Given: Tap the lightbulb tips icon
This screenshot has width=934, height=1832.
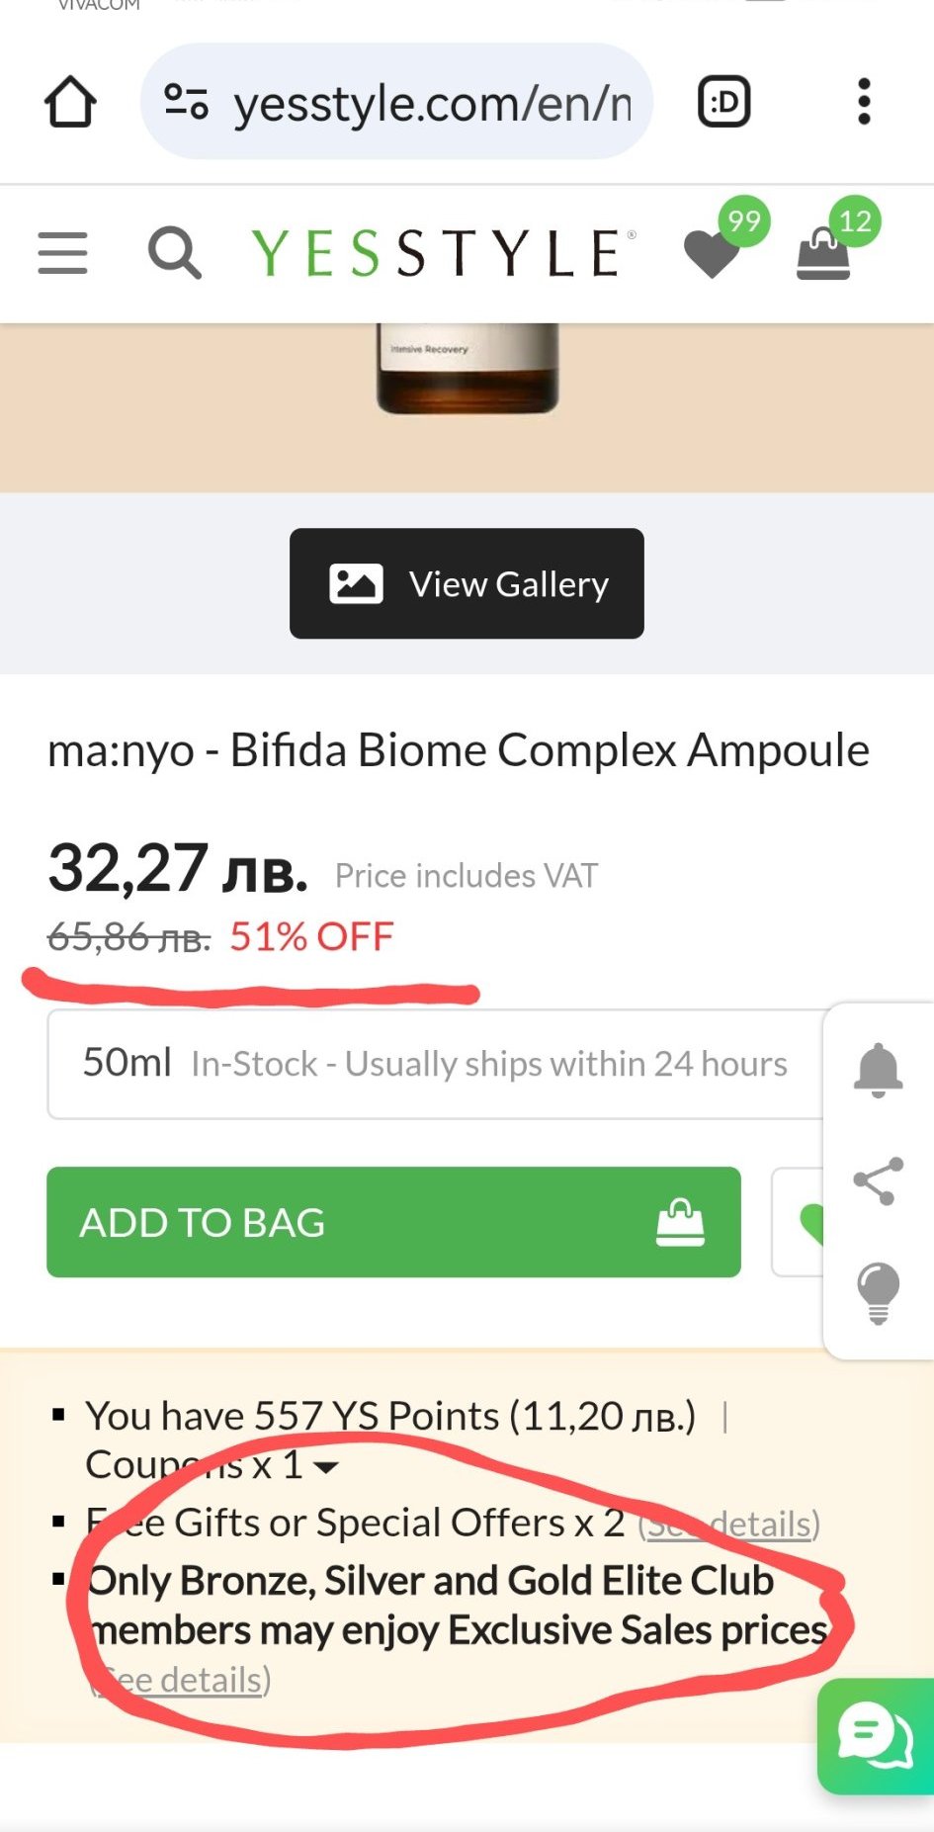Looking at the screenshot, I should (878, 1292).
